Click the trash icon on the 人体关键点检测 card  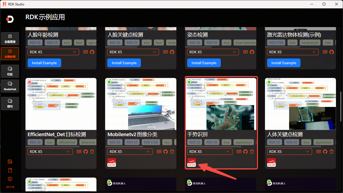click(x=332, y=152)
